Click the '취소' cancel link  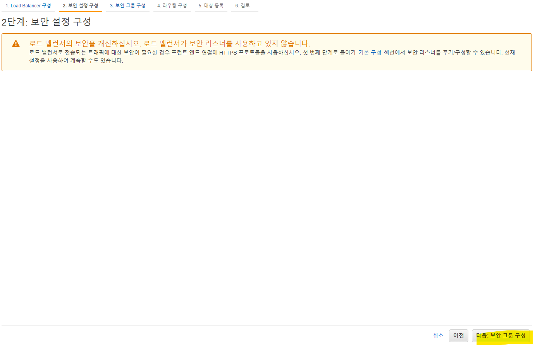click(438, 336)
